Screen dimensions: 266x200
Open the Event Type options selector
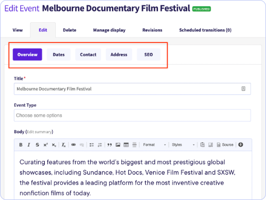[x=132, y=116]
